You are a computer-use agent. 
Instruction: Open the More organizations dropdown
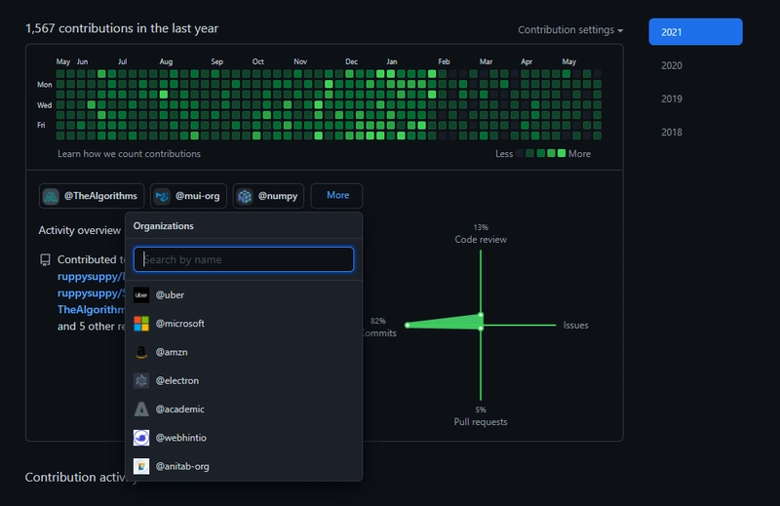click(336, 196)
